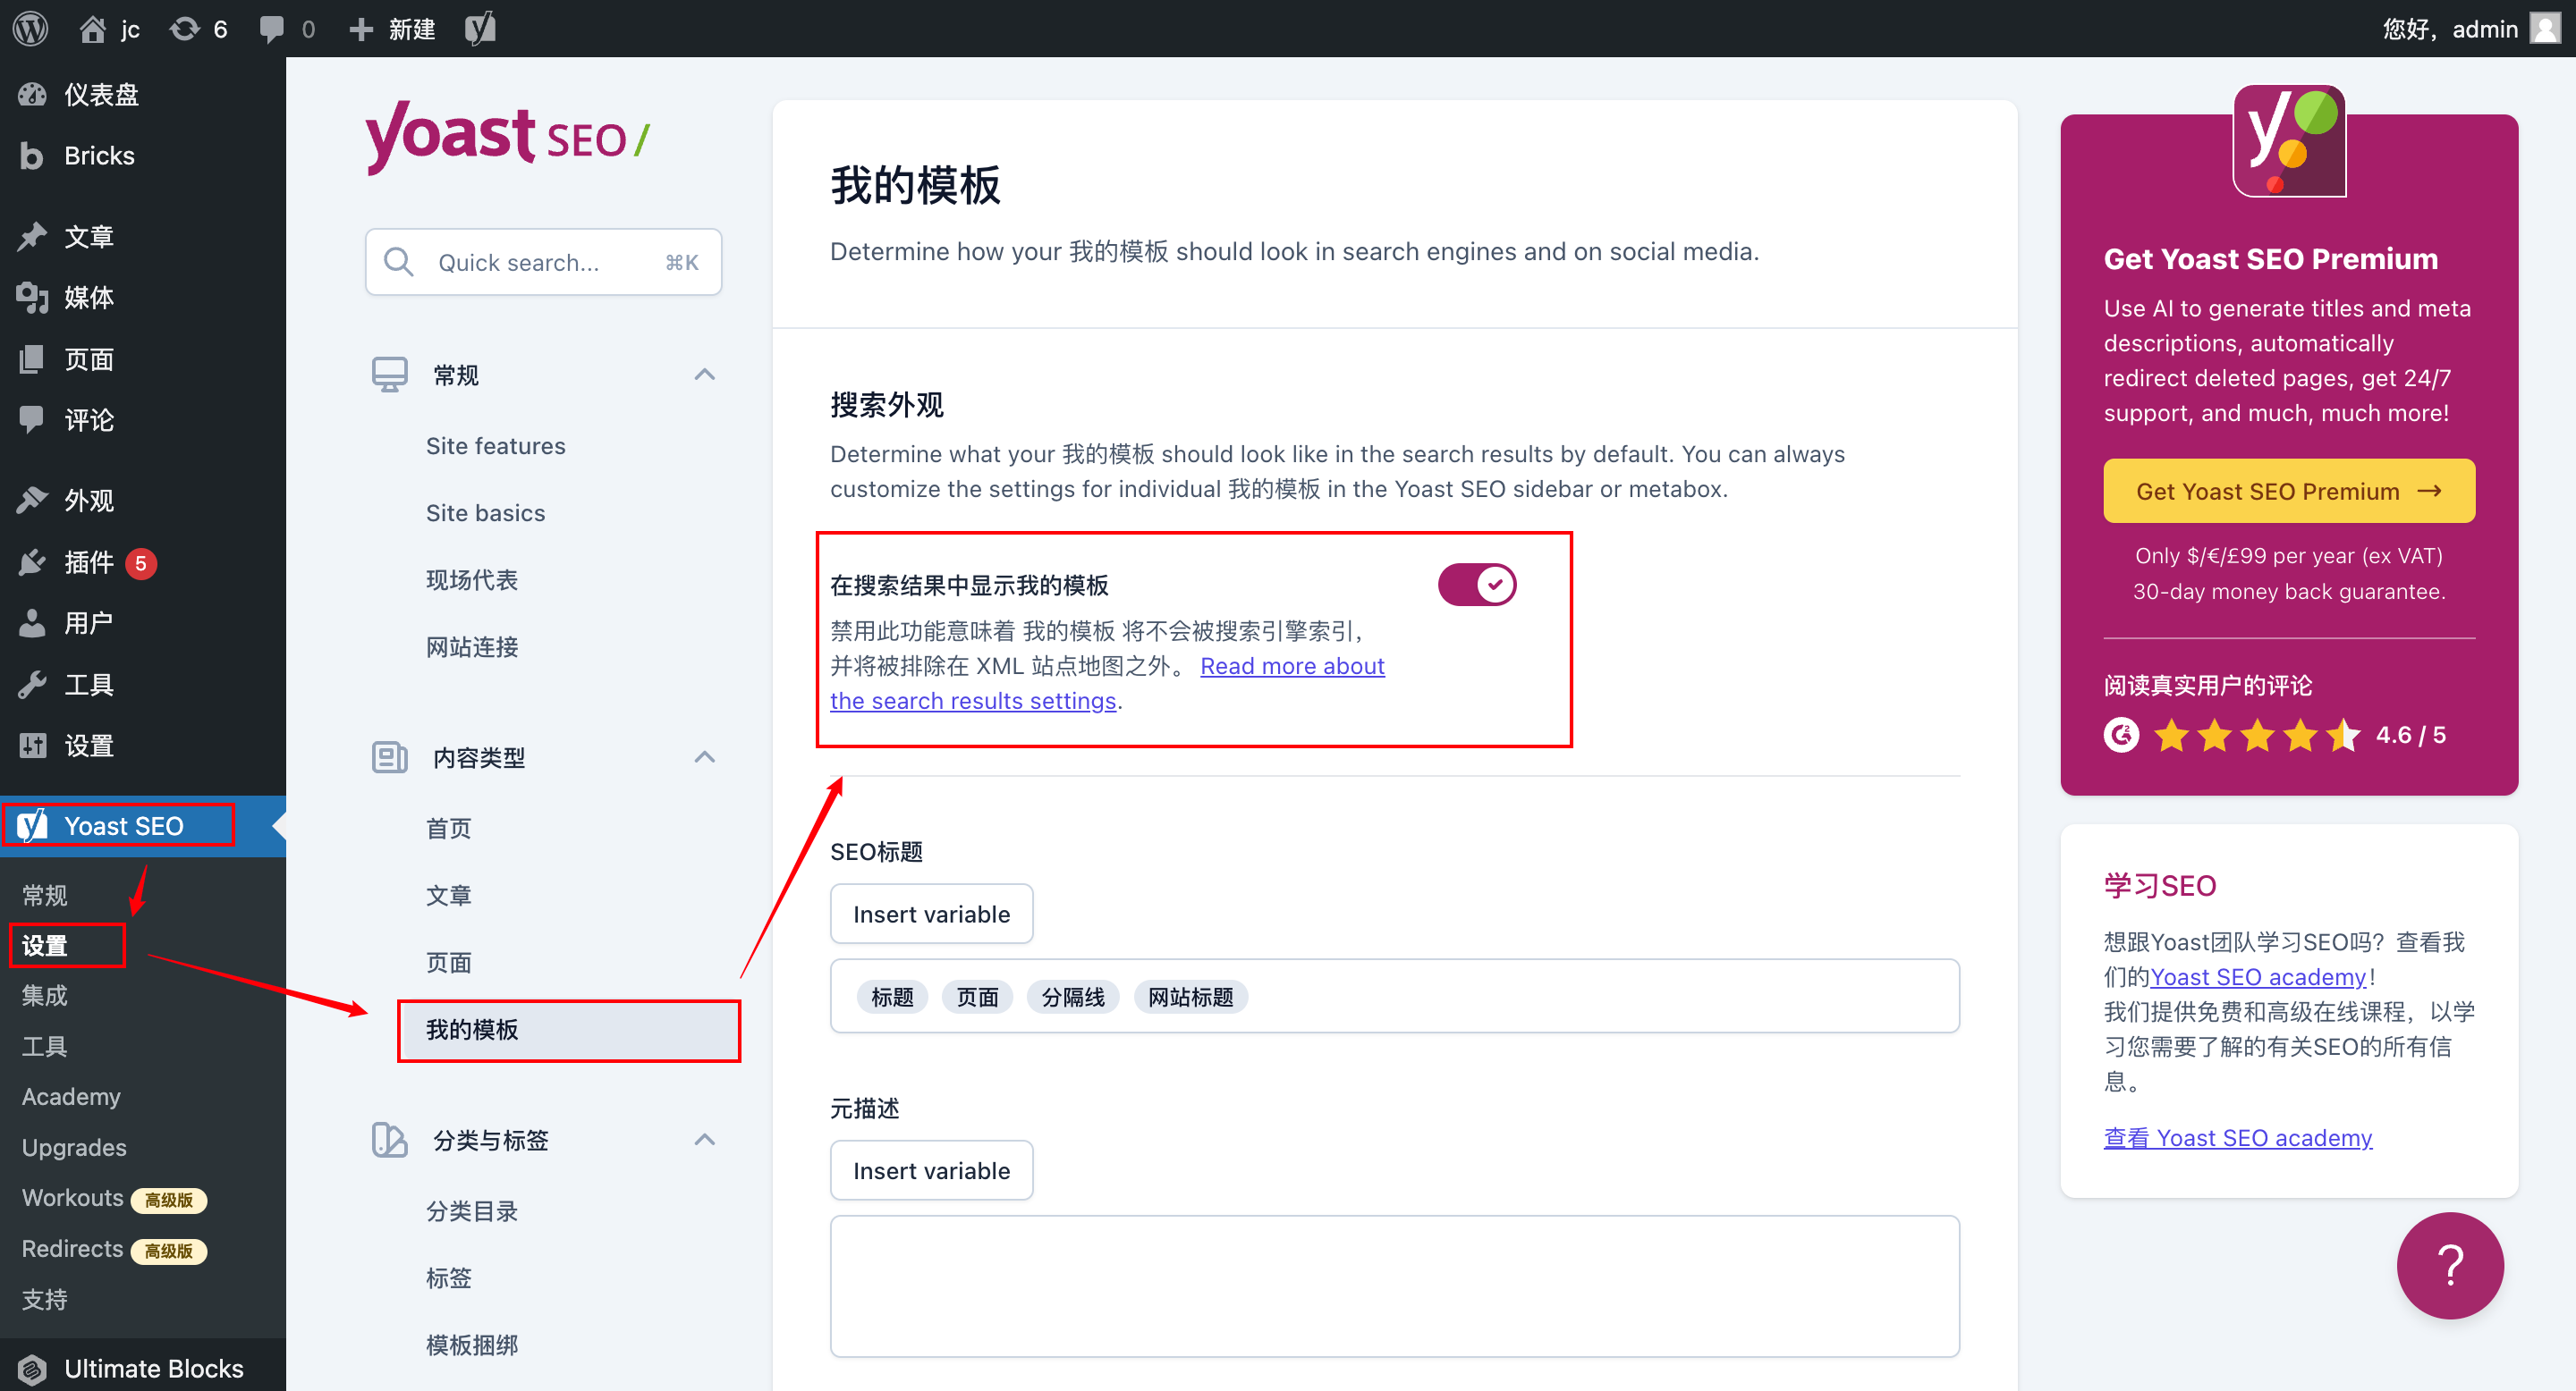Open 模板捆绑 taxonomy settings

471,1345
